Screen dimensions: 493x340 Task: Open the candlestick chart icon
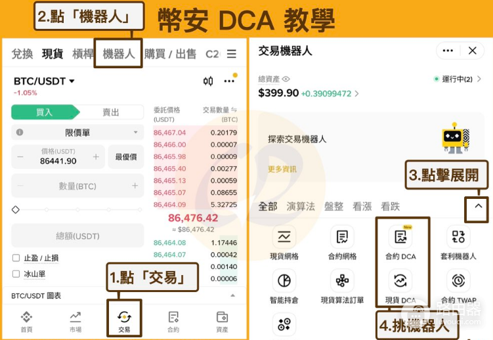pyautogui.click(x=208, y=81)
